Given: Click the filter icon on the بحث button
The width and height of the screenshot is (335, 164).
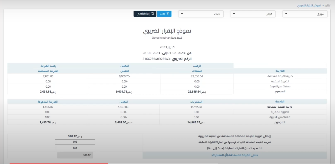Looking at the screenshot, I should (x=167, y=14).
